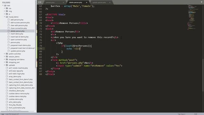Open cookies-demo-remove.php file
Screen dimensions: 204x115
pos(19,94)
